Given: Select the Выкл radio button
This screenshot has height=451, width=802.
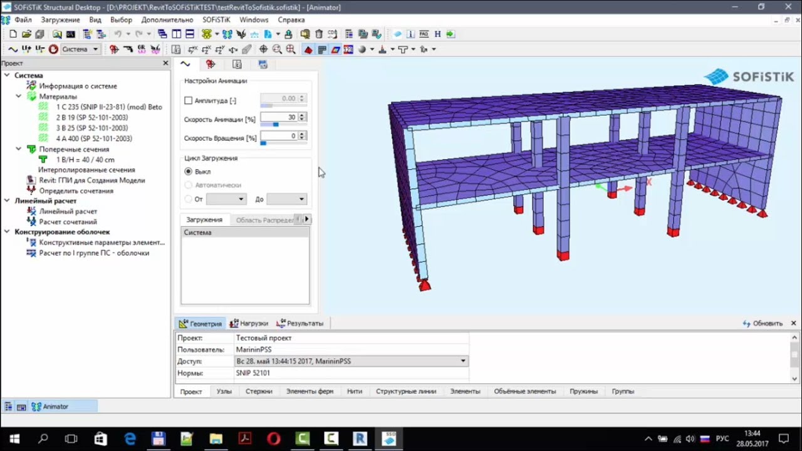Looking at the screenshot, I should (x=189, y=172).
